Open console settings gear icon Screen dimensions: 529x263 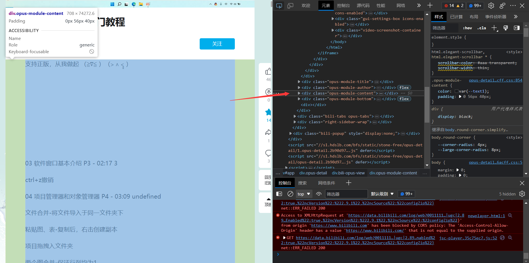coord(522,194)
